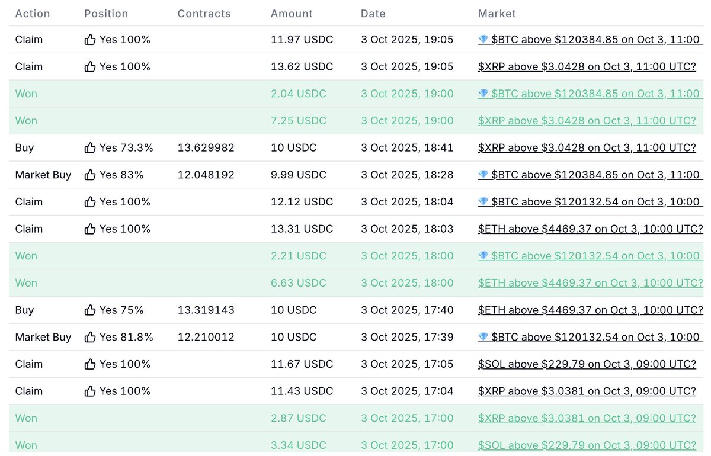Open the ETH market link in the 6.63 USDC won row
The image size is (711, 456).
click(591, 283)
